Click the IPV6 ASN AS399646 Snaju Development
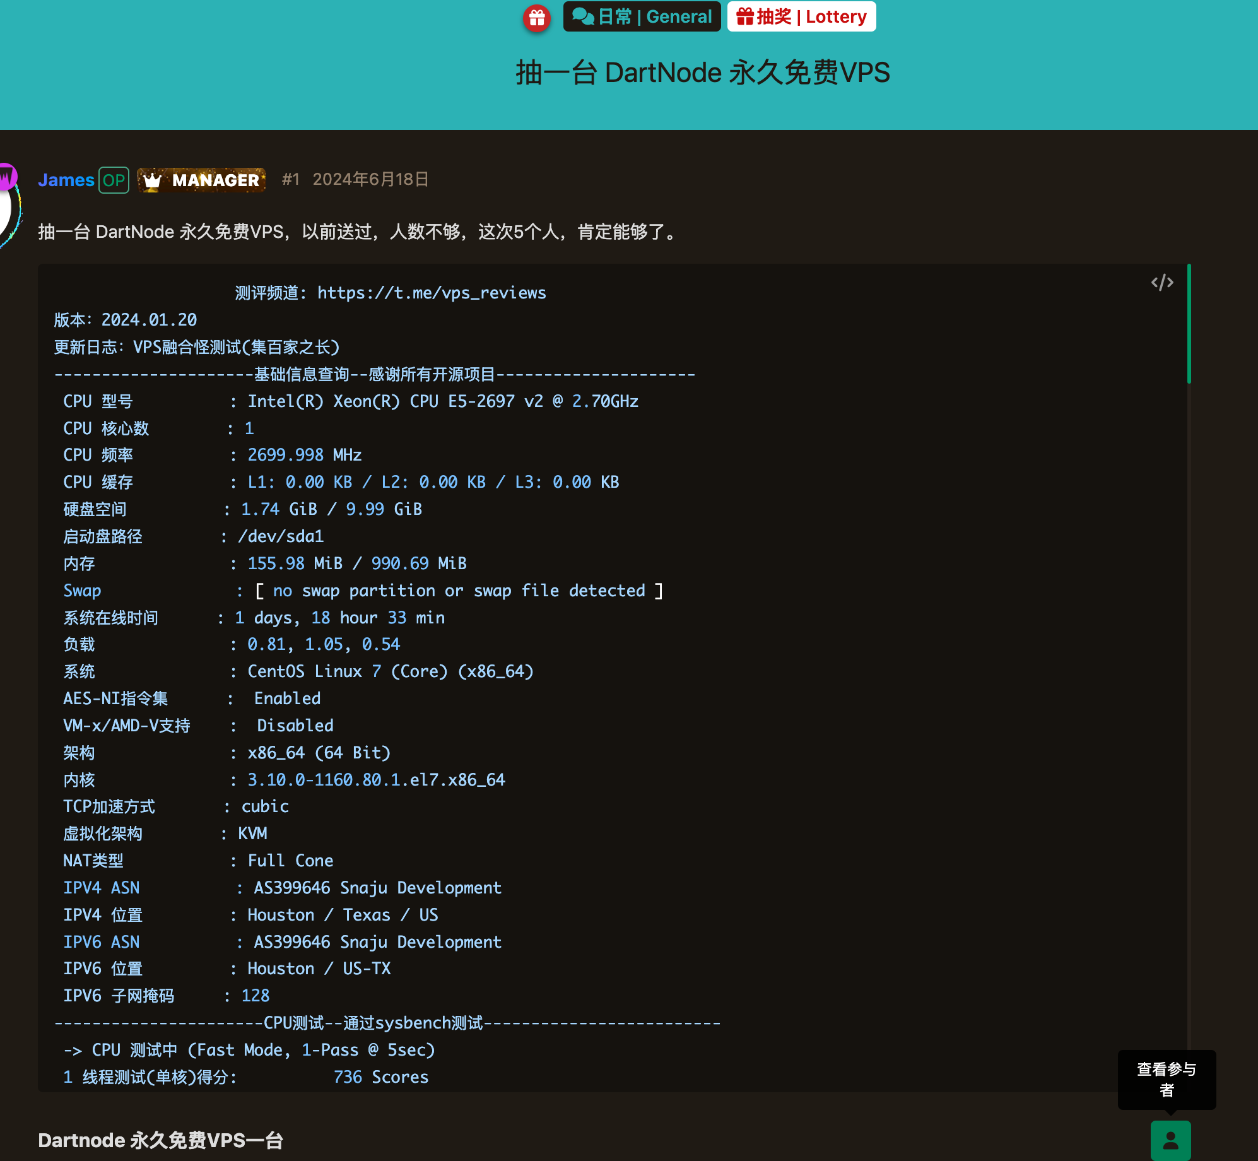 [x=377, y=942]
